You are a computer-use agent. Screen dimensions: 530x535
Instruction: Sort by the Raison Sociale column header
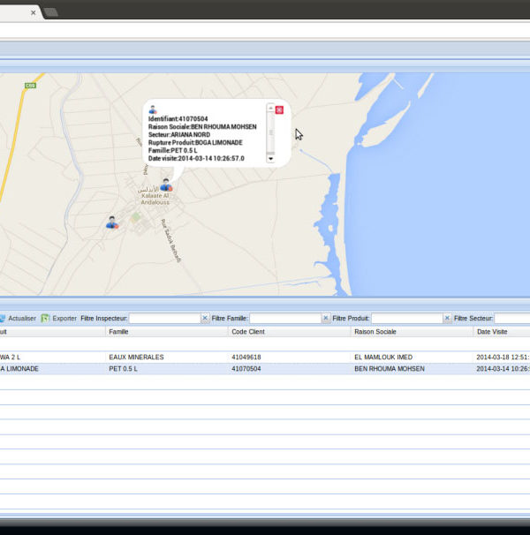[375, 332]
